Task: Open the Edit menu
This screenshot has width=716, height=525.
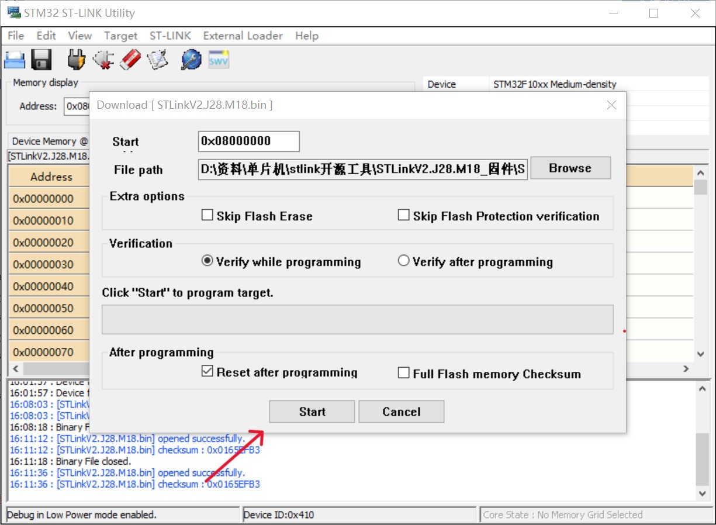Action: (46, 36)
